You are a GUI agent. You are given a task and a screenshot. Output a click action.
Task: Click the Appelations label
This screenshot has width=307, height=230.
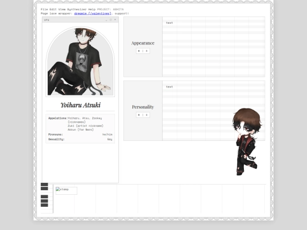click(58, 118)
